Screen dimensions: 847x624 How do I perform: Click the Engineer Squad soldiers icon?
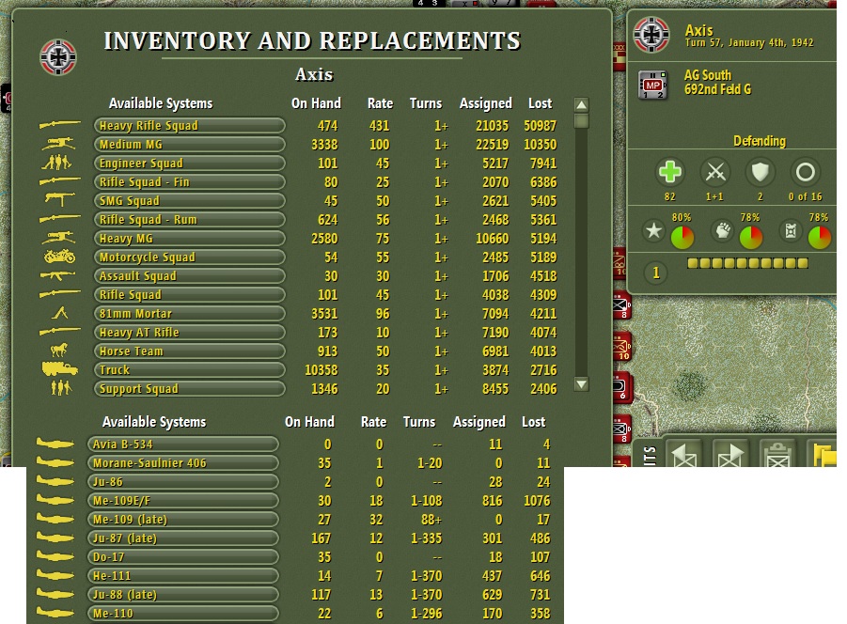click(x=57, y=162)
